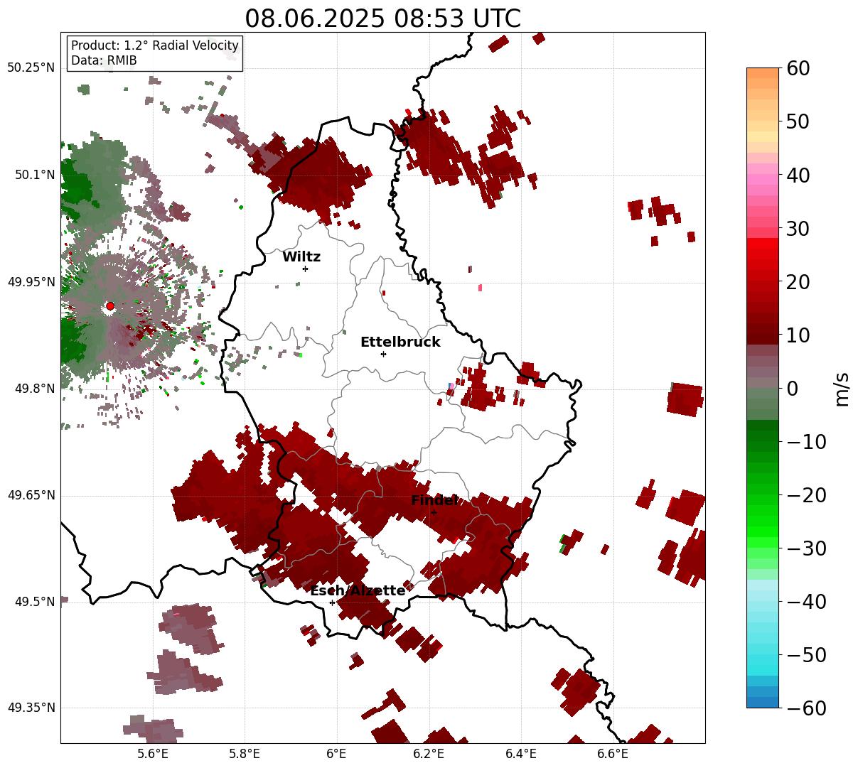Click the colorbar 40 tick label
858x768 pixels.
[x=798, y=175]
